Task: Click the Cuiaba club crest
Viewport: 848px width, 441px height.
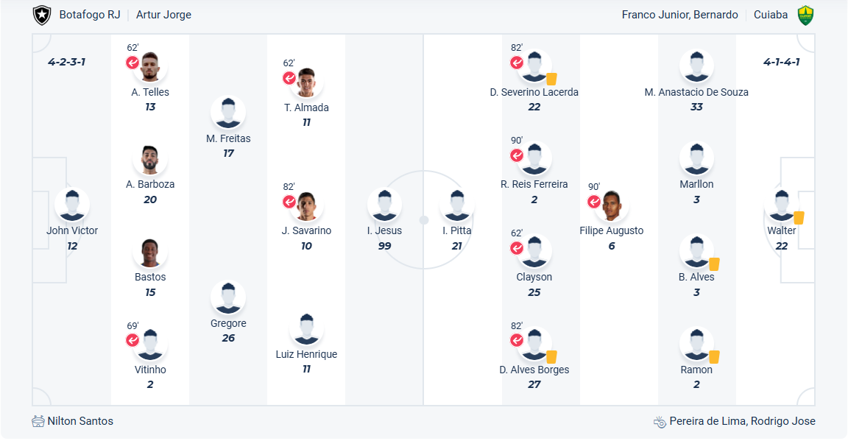Action: pyautogui.click(x=806, y=15)
